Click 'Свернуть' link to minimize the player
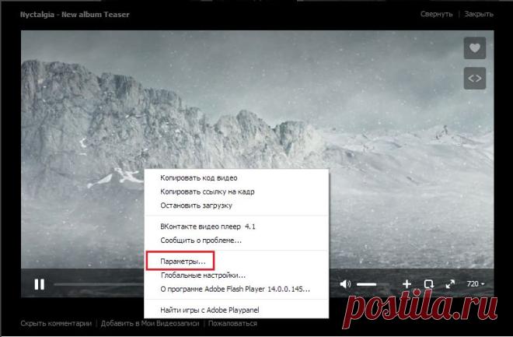Viewport: 513px width, 337px height. [x=437, y=14]
